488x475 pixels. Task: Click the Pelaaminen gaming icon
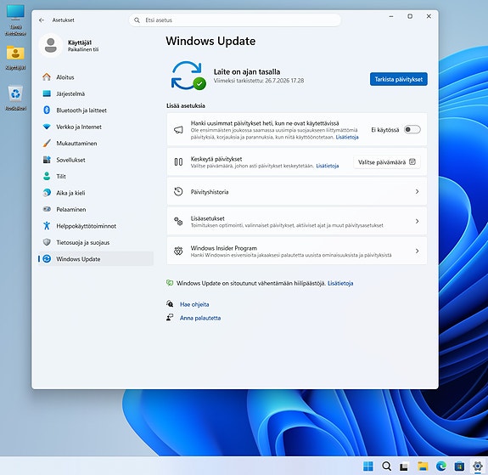pos(47,209)
